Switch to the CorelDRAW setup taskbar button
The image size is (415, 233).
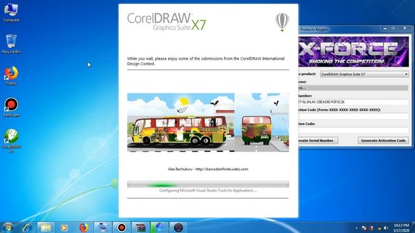[x=159, y=227]
